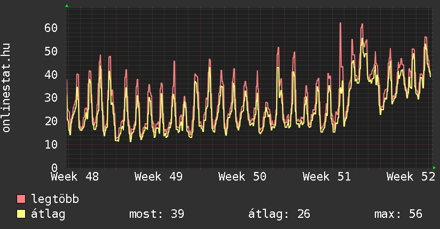This screenshot has height=229, width=440.
Task: Click the 50 value on the y-axis
Action: (x=51, y=51)
